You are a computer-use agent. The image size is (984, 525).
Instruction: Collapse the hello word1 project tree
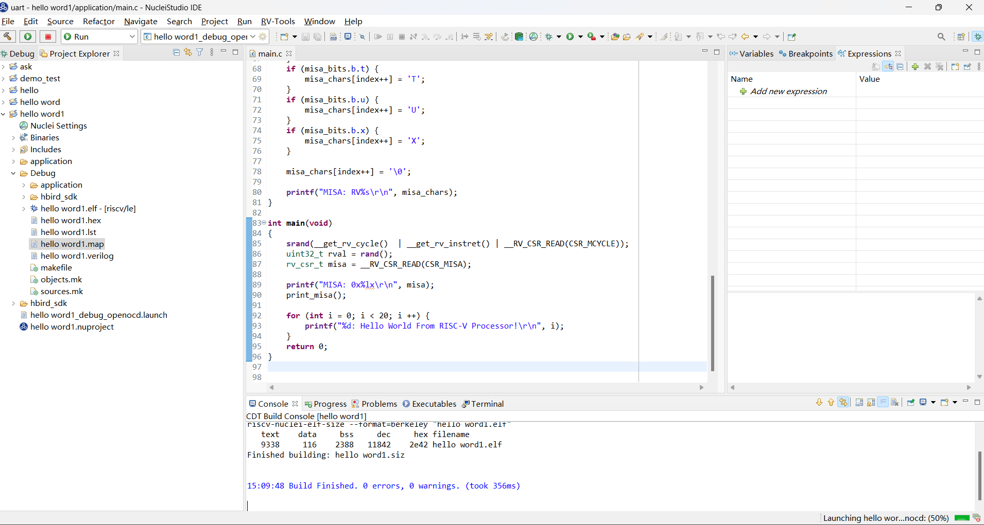pos(4,114)
